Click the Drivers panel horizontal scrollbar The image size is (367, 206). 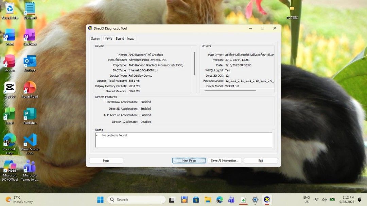230,91
